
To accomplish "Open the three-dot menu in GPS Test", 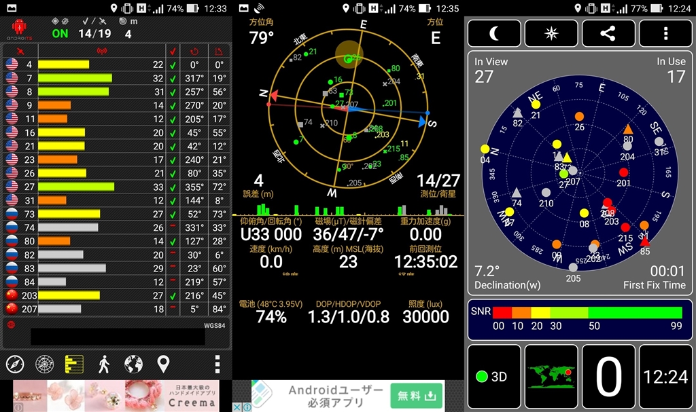I will tap(665, 33).
